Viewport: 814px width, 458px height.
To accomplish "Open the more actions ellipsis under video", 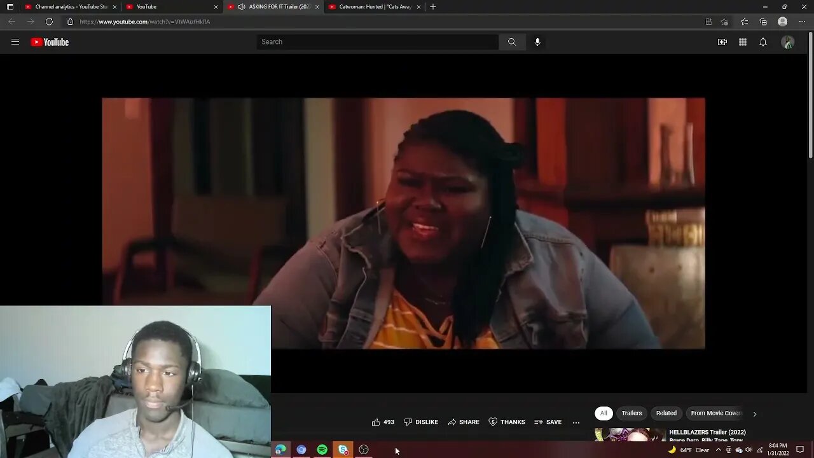I will (x=576, y=422).
